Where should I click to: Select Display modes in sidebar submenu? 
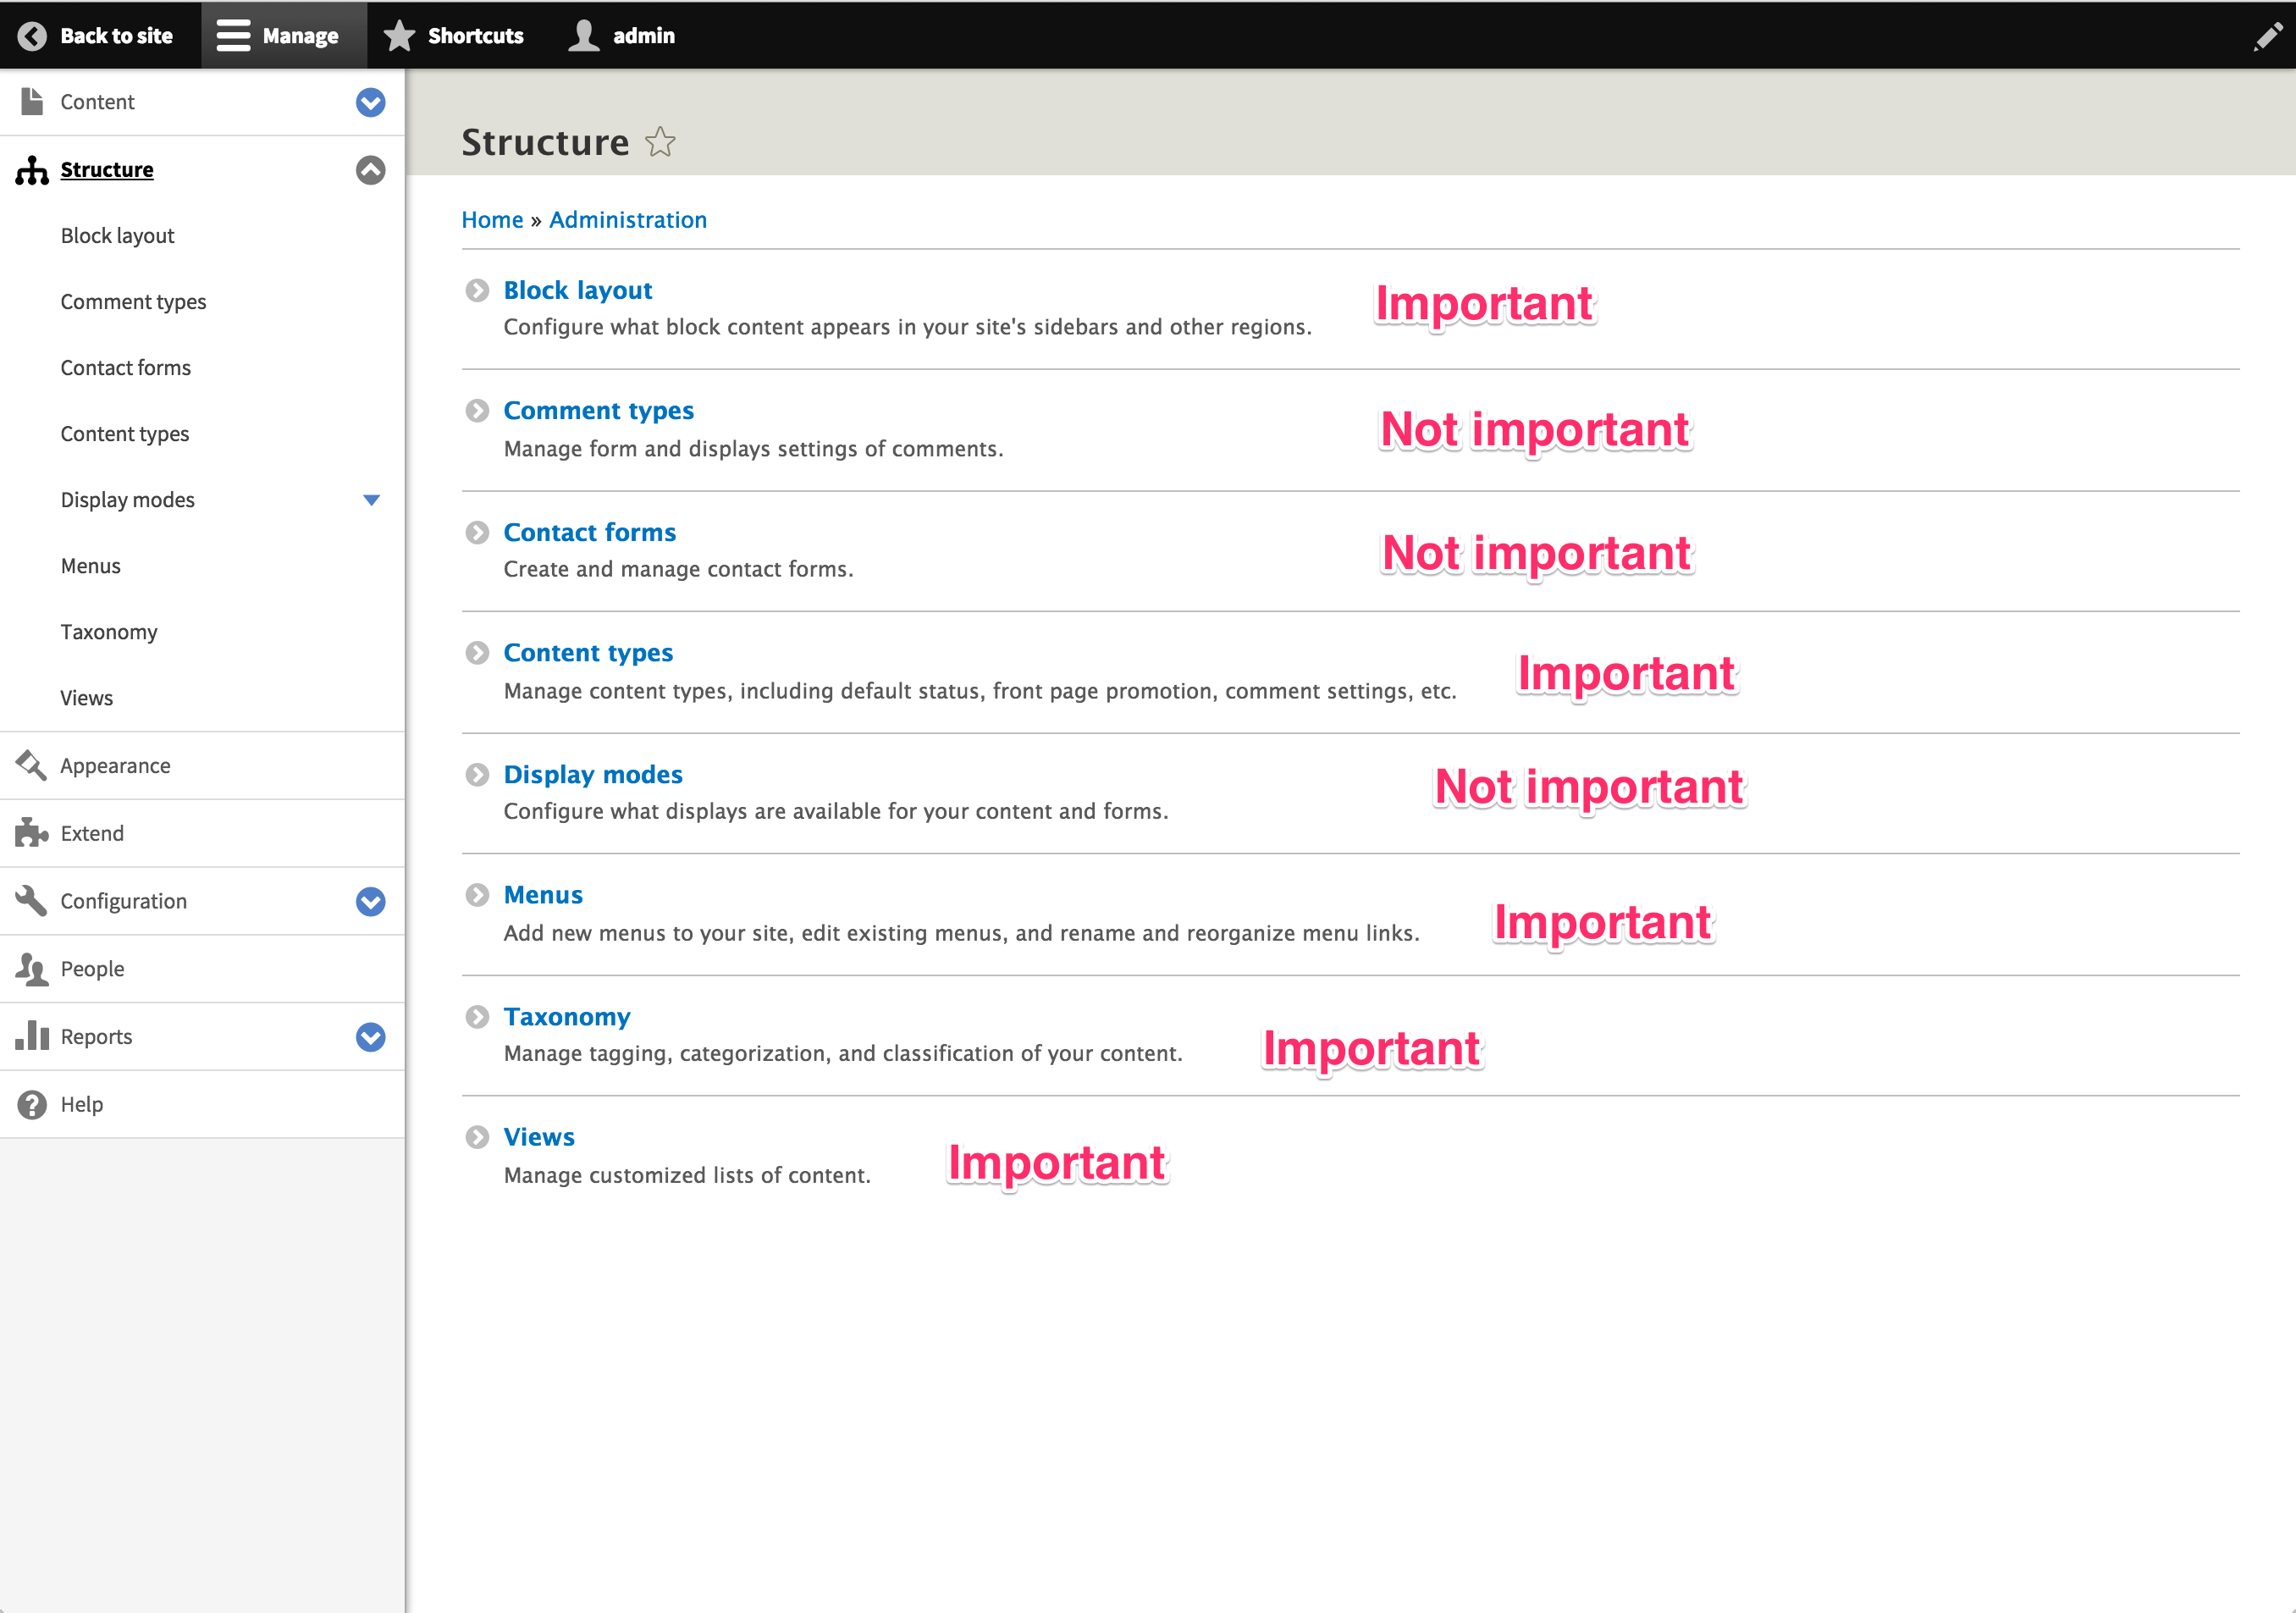click(128, 500)
